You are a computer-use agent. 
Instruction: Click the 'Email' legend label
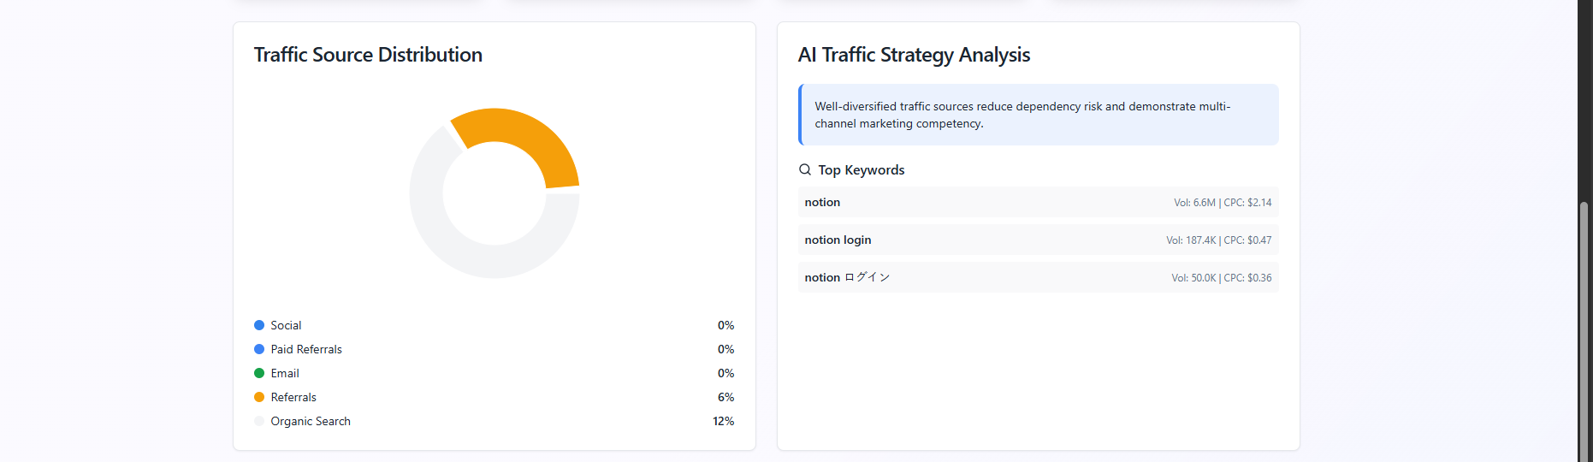[285, 373]
